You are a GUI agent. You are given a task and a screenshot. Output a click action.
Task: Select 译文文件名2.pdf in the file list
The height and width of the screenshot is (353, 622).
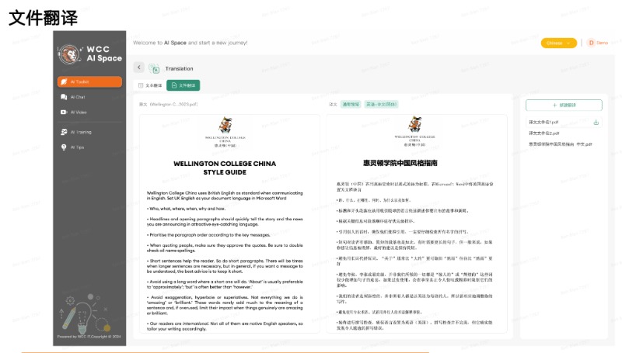click(x=544, y=133)
